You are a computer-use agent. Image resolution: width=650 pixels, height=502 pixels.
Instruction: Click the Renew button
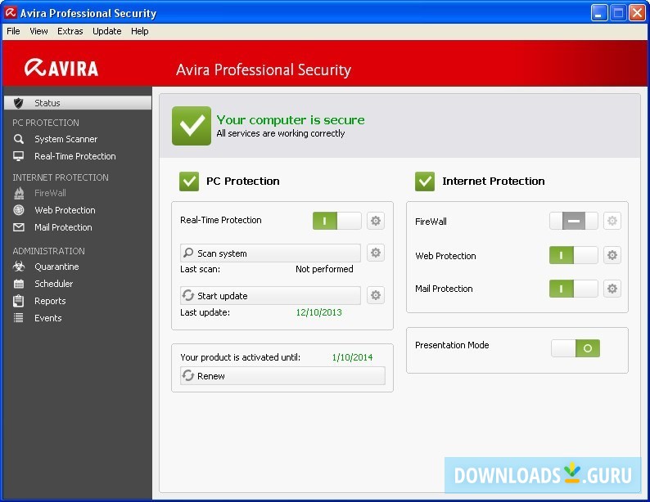(x=282, y=376)
